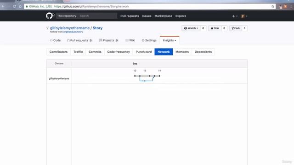
Task: Fork the Story repository
Action: coord(236,28)
